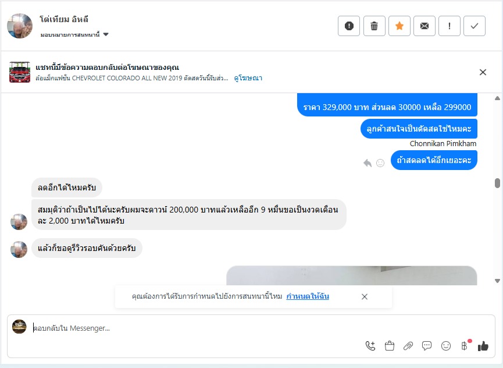Image resolution: width=503 pixels, height=368 pixels.
Task: Toggle the orange star follow-up flag
Action: (399, 26)
